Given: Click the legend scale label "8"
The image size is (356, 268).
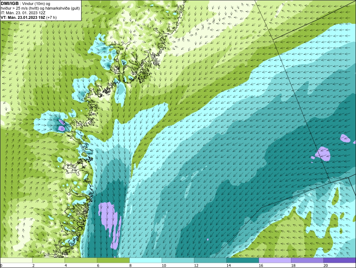Looking at the screenshot, I should coord(130,266).
